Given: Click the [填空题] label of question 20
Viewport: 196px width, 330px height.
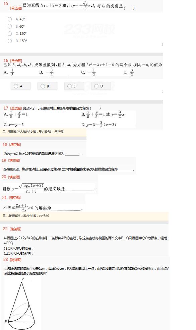Looking at the screenshot, I should tap(14, 177).
